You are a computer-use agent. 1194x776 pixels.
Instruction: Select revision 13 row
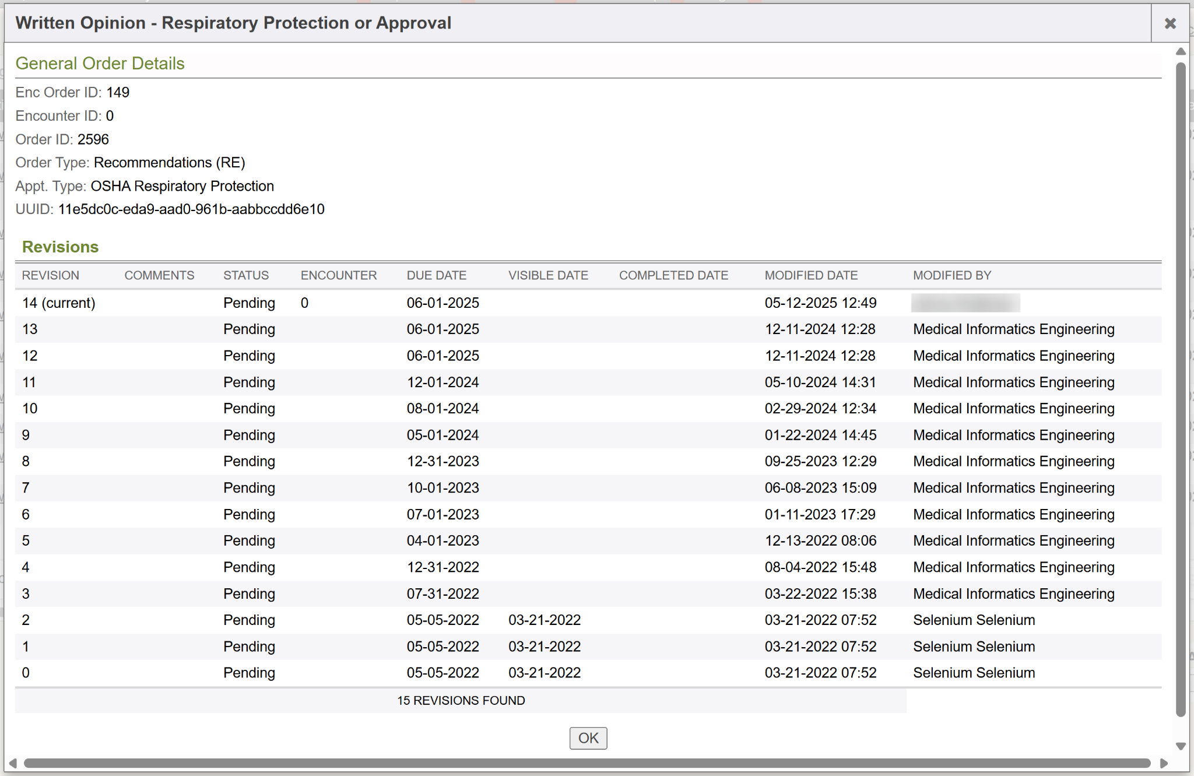pyautogui.click(x=30, y=329)
